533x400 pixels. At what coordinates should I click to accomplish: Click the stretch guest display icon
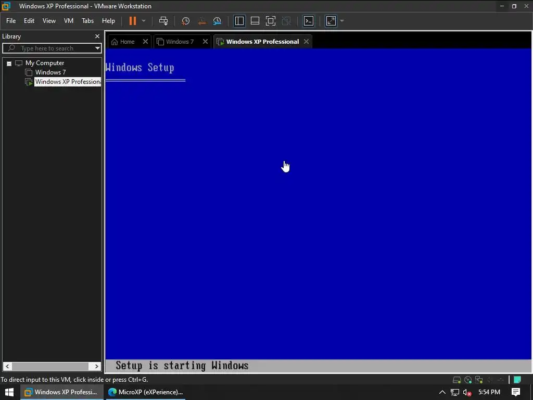pos(331,21)
